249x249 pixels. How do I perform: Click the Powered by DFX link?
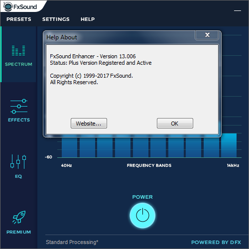[216, 243]
